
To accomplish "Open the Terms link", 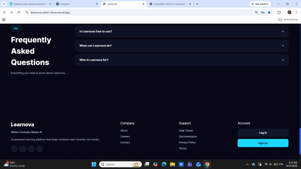I will click(x=183, y=148).
